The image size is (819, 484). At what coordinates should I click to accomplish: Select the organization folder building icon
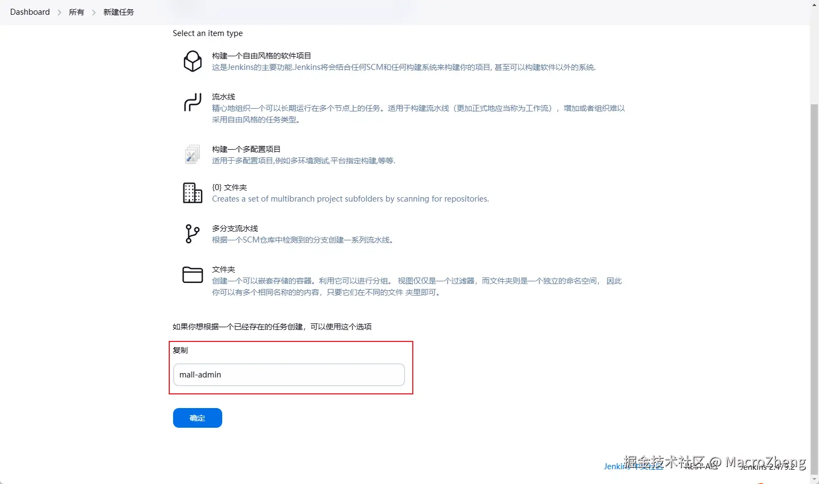pyautogui.click(x=192, y=193)
